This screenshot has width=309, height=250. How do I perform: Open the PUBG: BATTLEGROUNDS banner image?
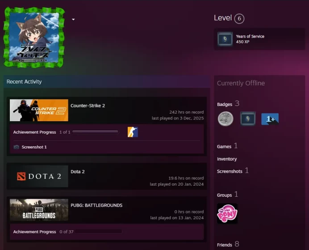tap(39, 210)
